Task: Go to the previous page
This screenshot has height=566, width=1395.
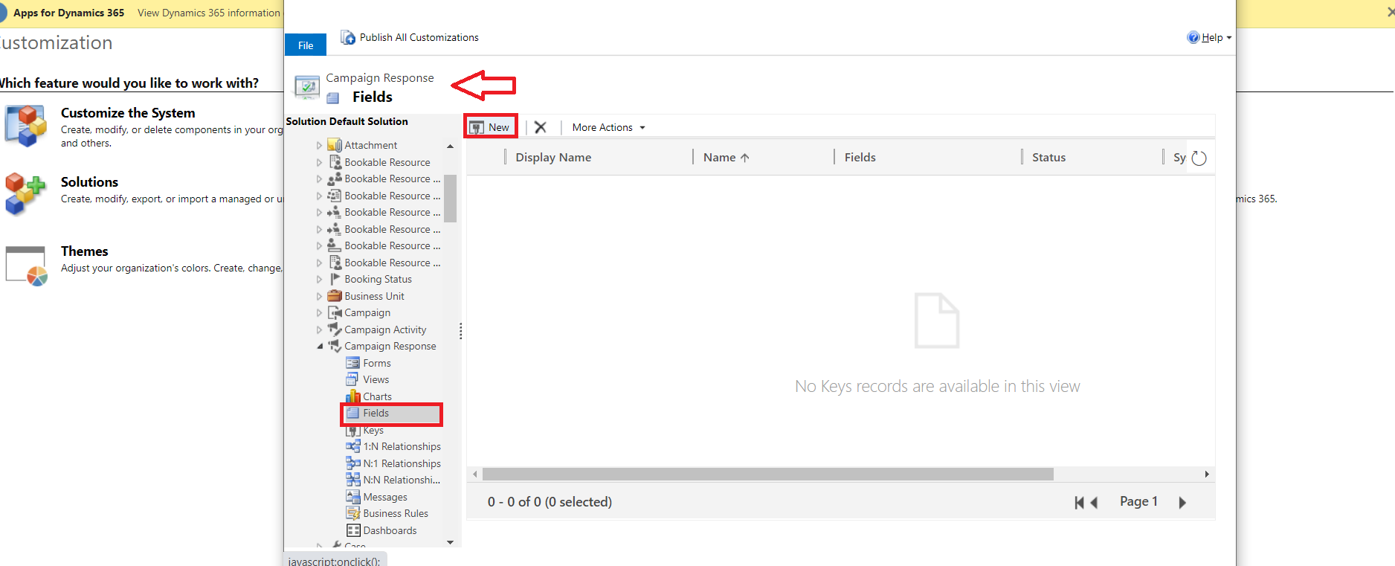Action: tap(1094, 503)
